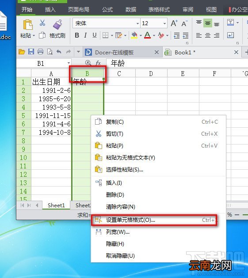Toggle Underline formatting

point(95,35)
